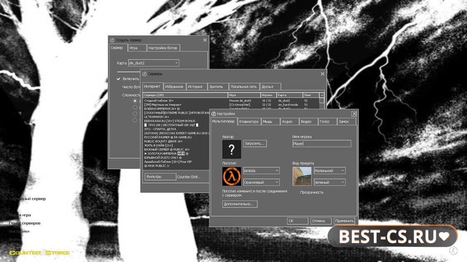Open the Зеленый crosshair color dropdown
The image size is (467, 262).
point(330,182)
